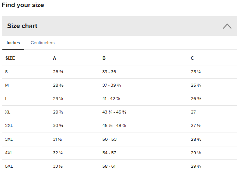This screenshot has width=242, height=177.
Task: Switch to the Centimeters tab
Action: (x=43, y=43)
